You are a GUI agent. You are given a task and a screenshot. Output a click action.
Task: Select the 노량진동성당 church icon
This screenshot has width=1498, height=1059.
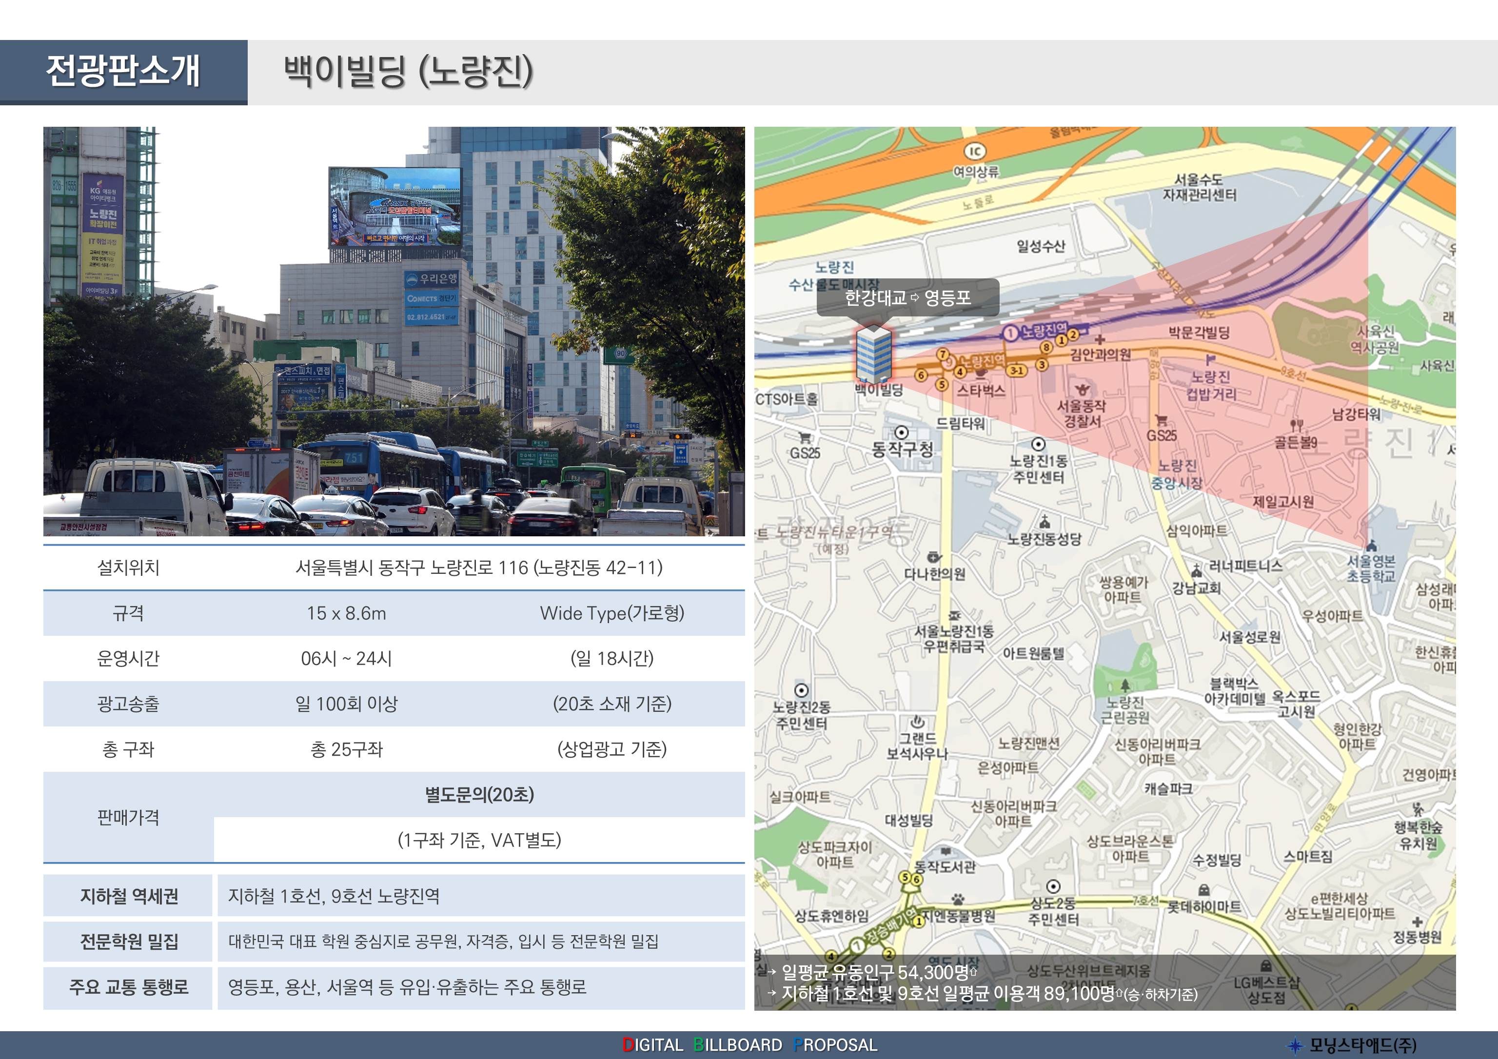(1045, 522)
